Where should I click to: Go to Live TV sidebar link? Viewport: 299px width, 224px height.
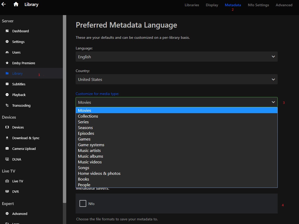(x=18, y=181)
